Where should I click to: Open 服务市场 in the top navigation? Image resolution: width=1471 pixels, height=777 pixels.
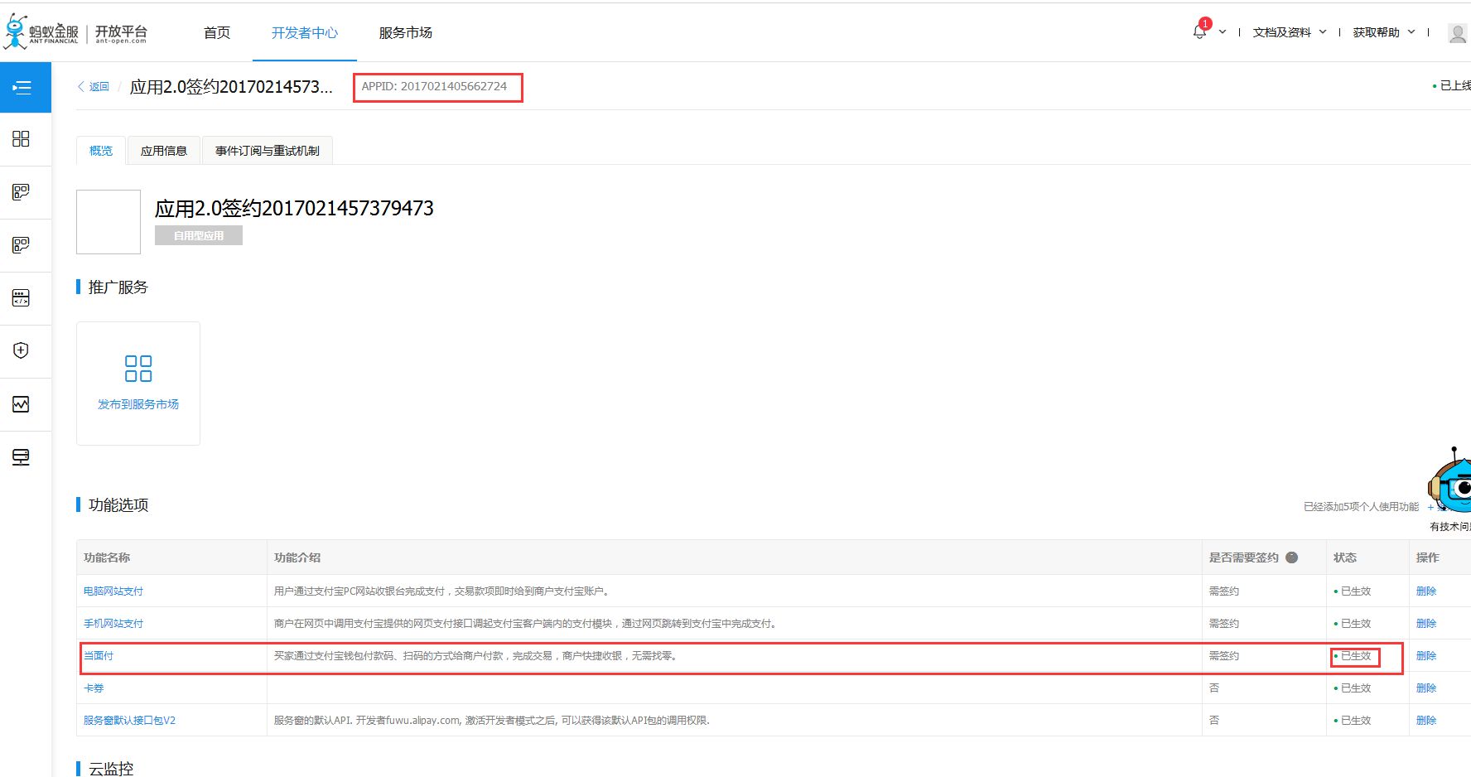click(x=406, y=32)
